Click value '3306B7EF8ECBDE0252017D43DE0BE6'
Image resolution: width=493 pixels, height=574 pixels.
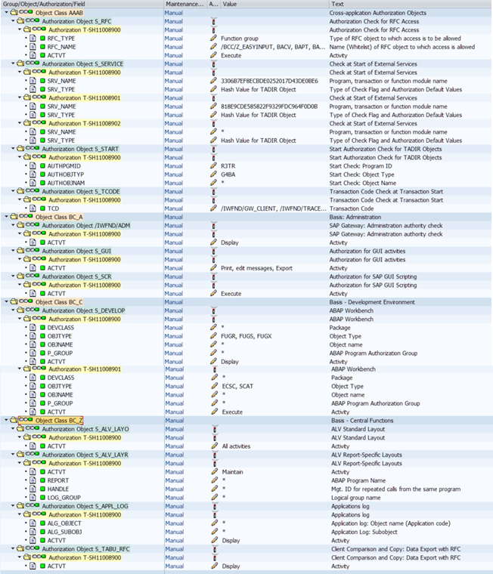click(x=269, y=81)
